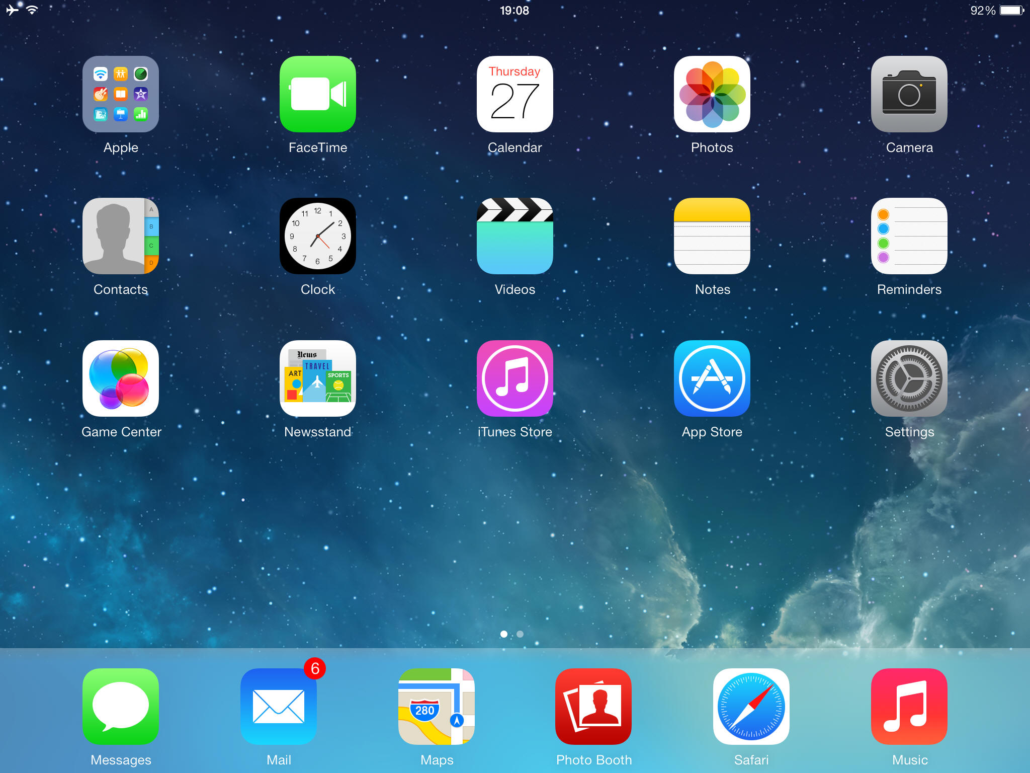The image size is (1030, 773).
Task: Open Calendar showing Thursday 27
Action: pyautogui.click(x=514, y=94)
